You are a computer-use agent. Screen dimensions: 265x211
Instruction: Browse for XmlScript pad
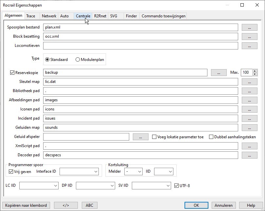pyautogui.click(x=249, y=146)
